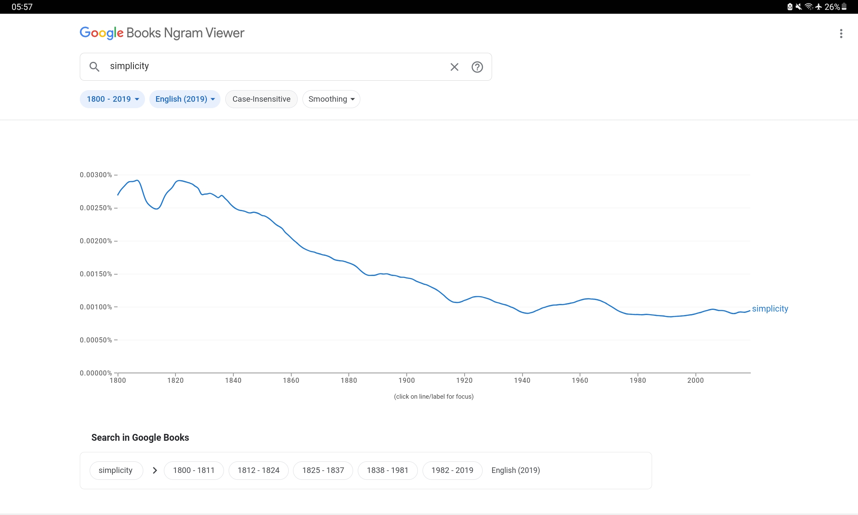This screenshot has height=515, width=858.
Task: Click the simplicity chip in Google Books search
Action: point(116,470)
